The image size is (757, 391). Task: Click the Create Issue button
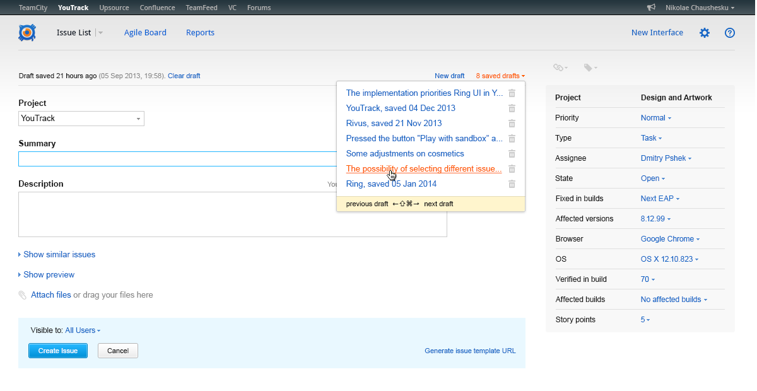coord(58,351)
